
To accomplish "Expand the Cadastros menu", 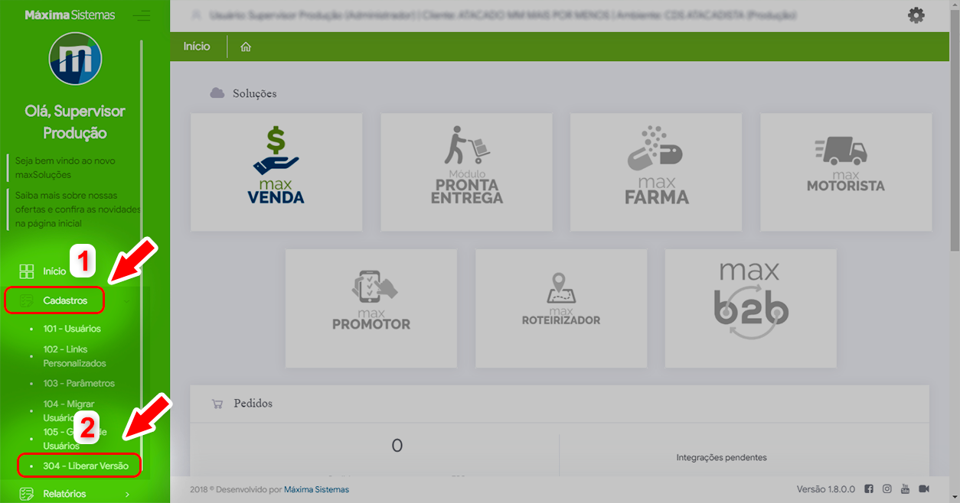I will click(65, 300).
